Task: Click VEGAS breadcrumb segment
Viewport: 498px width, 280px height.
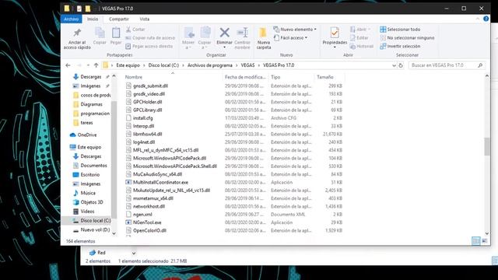Action: pyautogui.click(x=247, y=65)
